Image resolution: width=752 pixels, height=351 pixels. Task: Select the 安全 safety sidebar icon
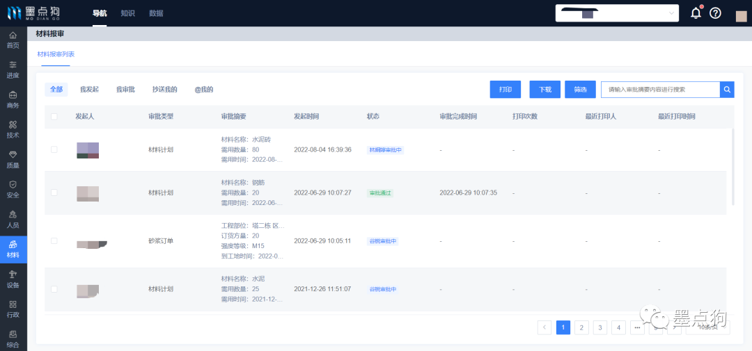click(13, 189)
